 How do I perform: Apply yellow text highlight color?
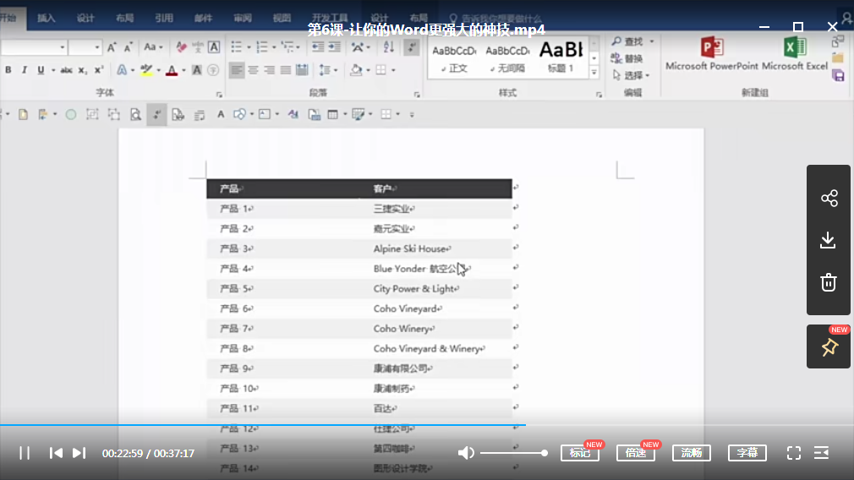[146, 69]
